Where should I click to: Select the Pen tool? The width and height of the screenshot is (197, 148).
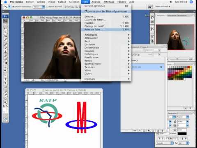[5, 75]
